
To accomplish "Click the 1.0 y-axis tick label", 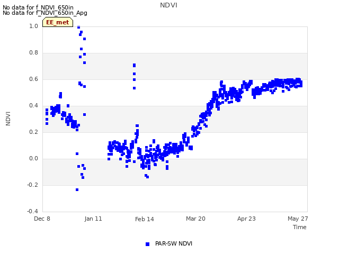I will pyautogui.click(x=33, y=26).
